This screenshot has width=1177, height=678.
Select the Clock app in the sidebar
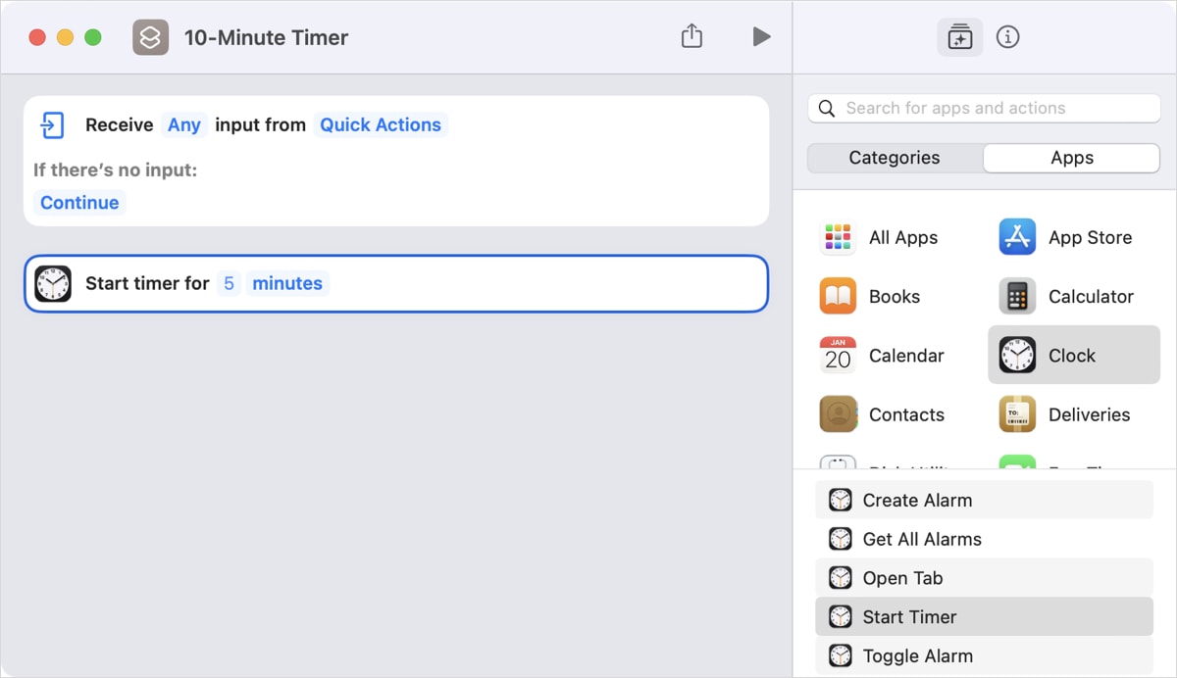click(1073, 355)
